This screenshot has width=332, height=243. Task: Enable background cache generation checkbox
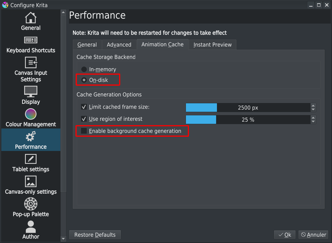coord(84,131)
